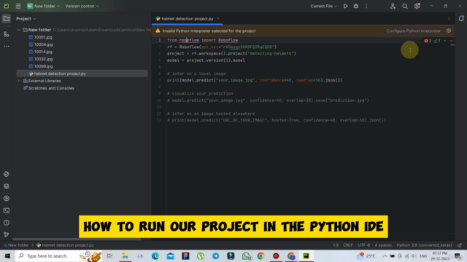Show hidden system tray icons
The image size is (467, 262).
click(385, 255)
